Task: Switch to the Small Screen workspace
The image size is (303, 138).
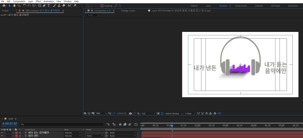Action: click(x=241, y=6)
